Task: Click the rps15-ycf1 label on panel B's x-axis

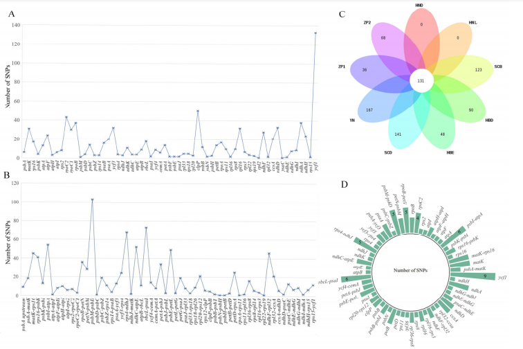Action: (313, 312)
